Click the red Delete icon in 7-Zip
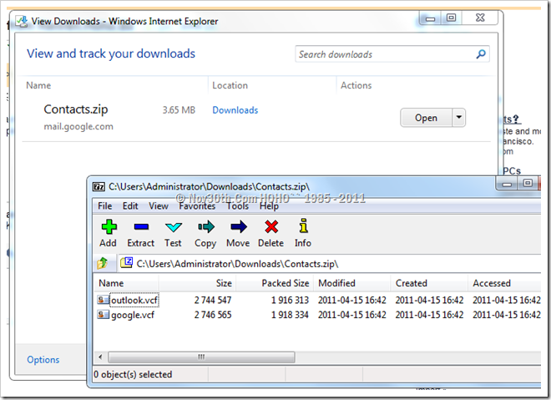The width and height of the screenshot is (551, 400). pos(271,227)
